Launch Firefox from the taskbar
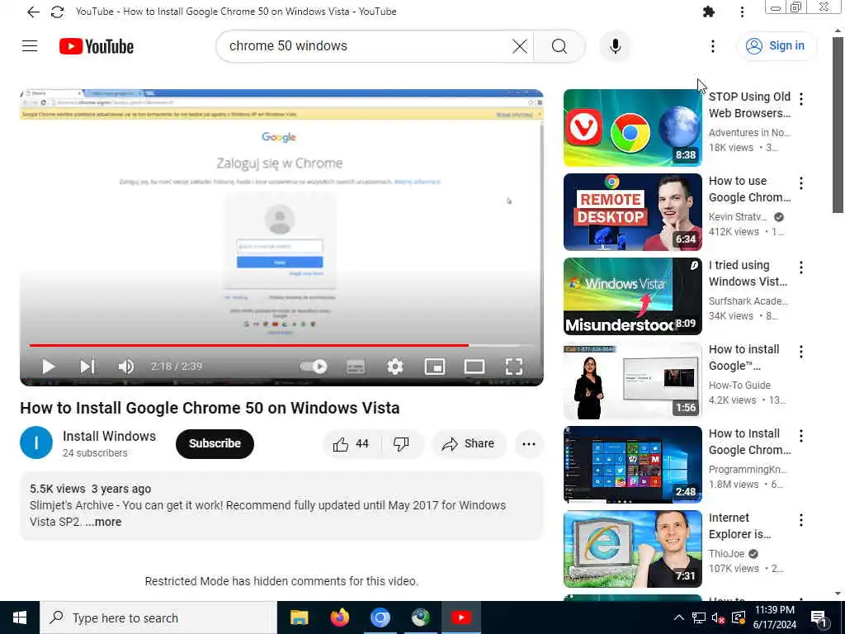Image resolution: width=845 pixels, height=634 pixels. click(339, 617)
